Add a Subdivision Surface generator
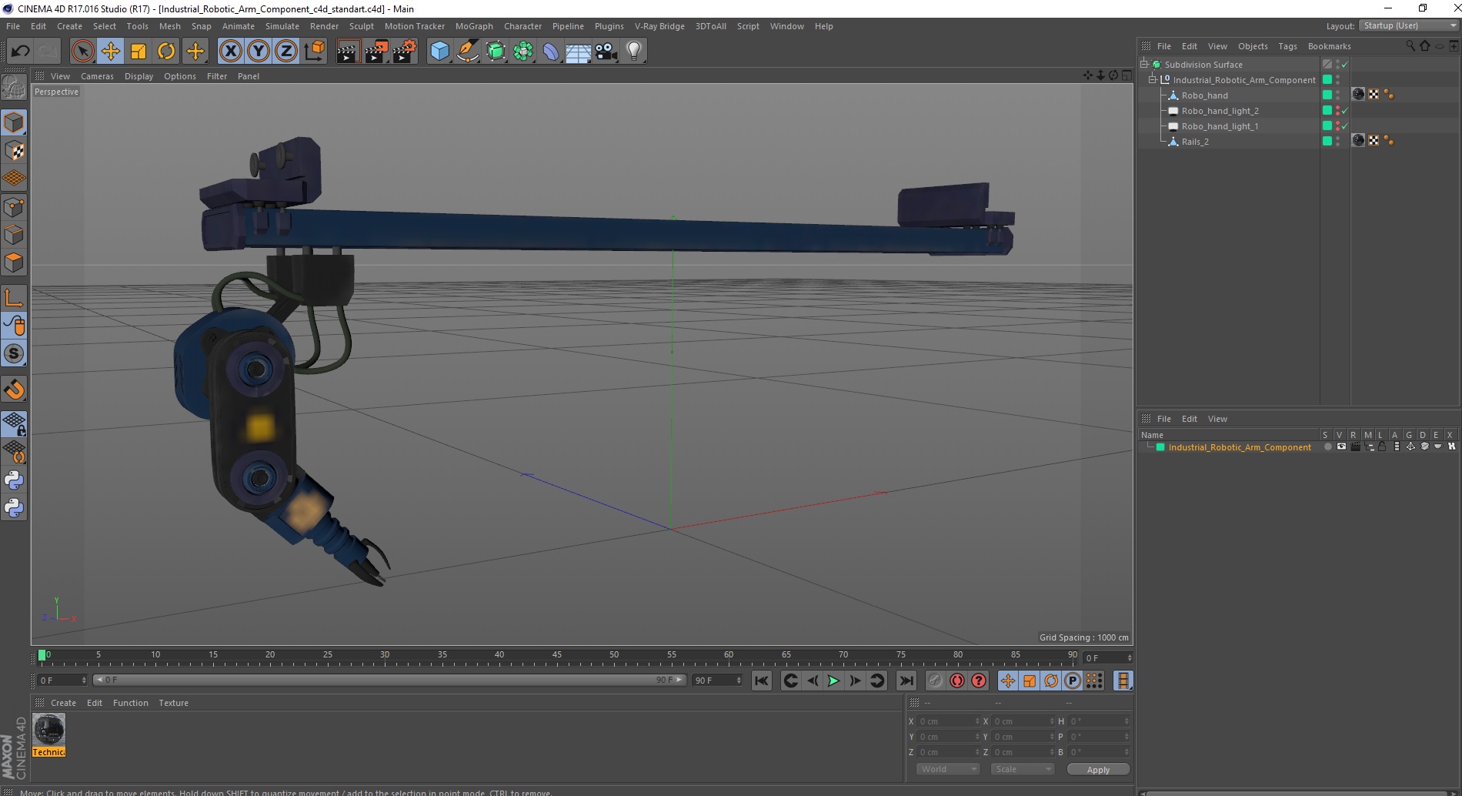This screenshot has width=1462, height=796. point(496,52)
